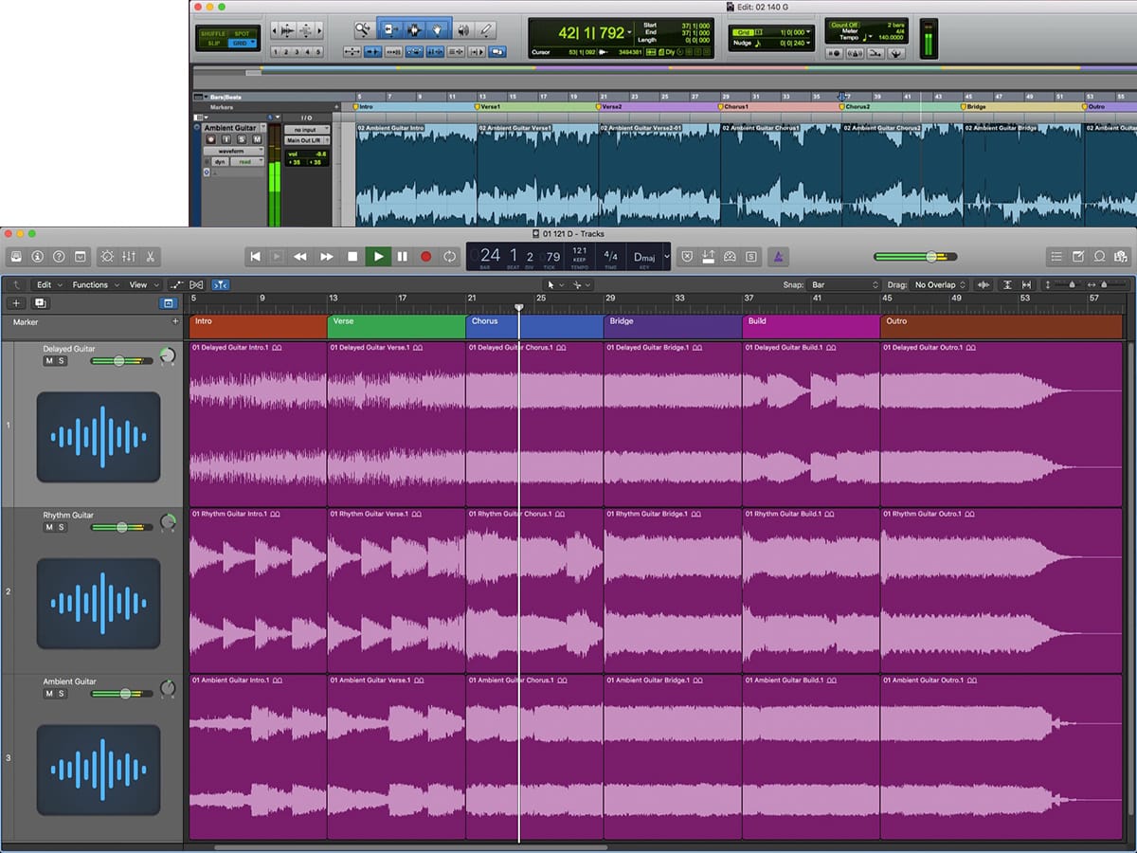Open the Mixer from Logic's control bar
Viewport: 1137px width, 853px height.
tap(129, 256)
